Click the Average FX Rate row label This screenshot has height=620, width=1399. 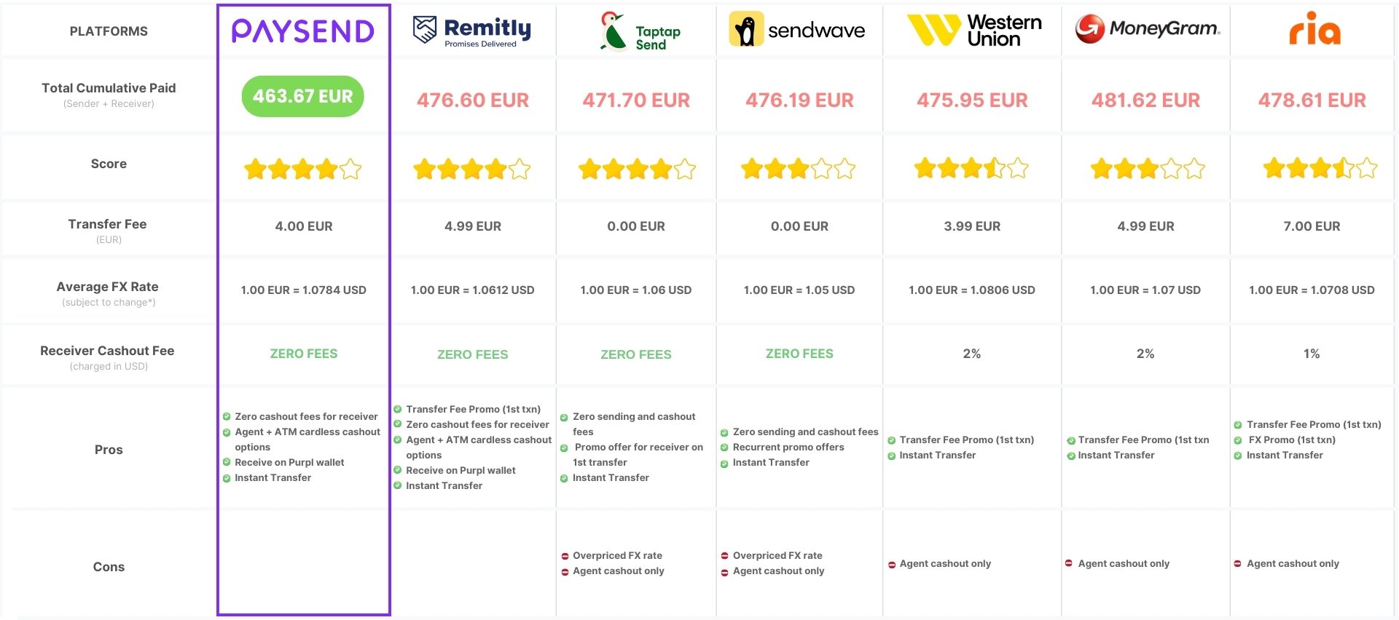click(108, 287)
